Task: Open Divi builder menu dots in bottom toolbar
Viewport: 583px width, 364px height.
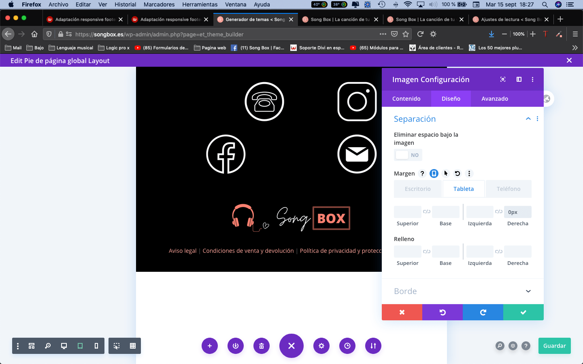Action: [18, 346]
